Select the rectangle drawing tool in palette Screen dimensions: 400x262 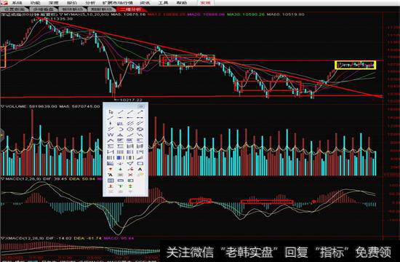pyautogui.click(x=140, y=164)
